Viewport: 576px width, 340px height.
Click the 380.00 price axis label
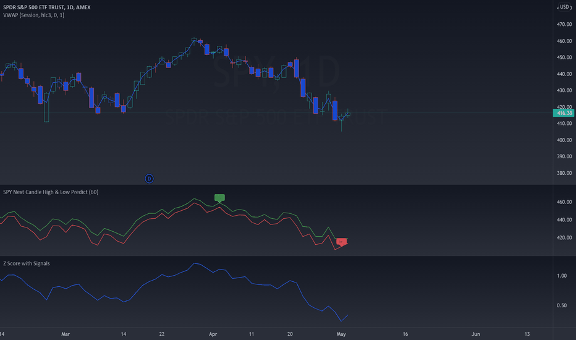click(564, 172)
